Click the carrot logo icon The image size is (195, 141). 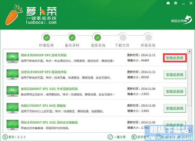point(14,15)
